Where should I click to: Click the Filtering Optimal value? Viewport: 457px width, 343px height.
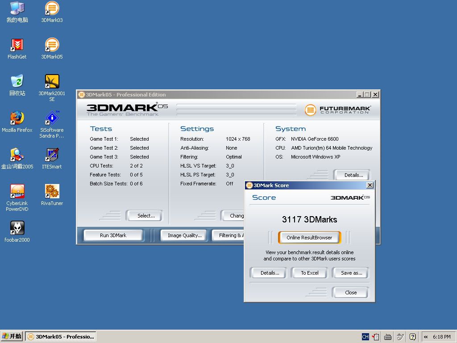tap(233, 157)
